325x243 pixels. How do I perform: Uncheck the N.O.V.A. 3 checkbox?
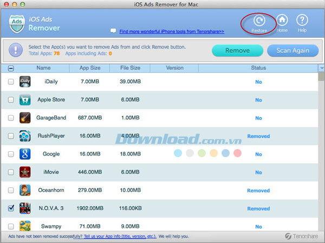[x=11, y=208]
